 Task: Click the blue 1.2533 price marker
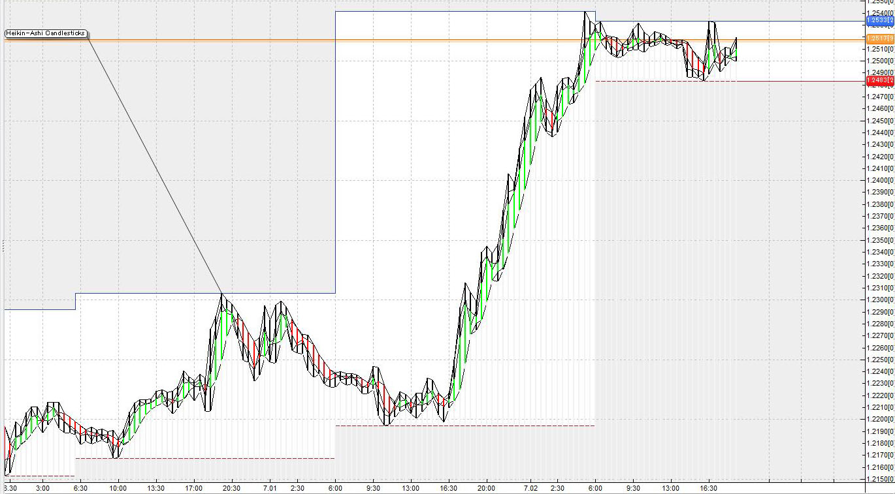(x=879, y=21)
